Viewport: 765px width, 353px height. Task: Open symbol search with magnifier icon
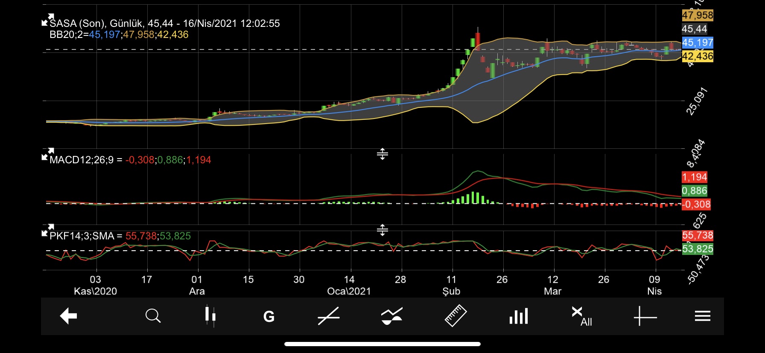pos(153,316)
